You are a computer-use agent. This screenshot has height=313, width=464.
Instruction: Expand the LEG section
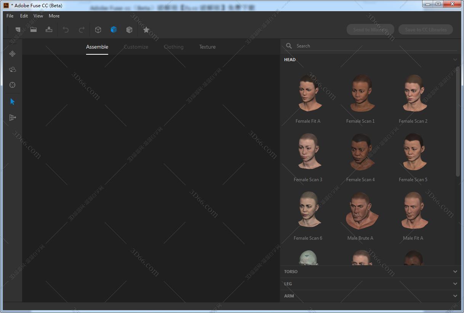click(x=370, y=284)
